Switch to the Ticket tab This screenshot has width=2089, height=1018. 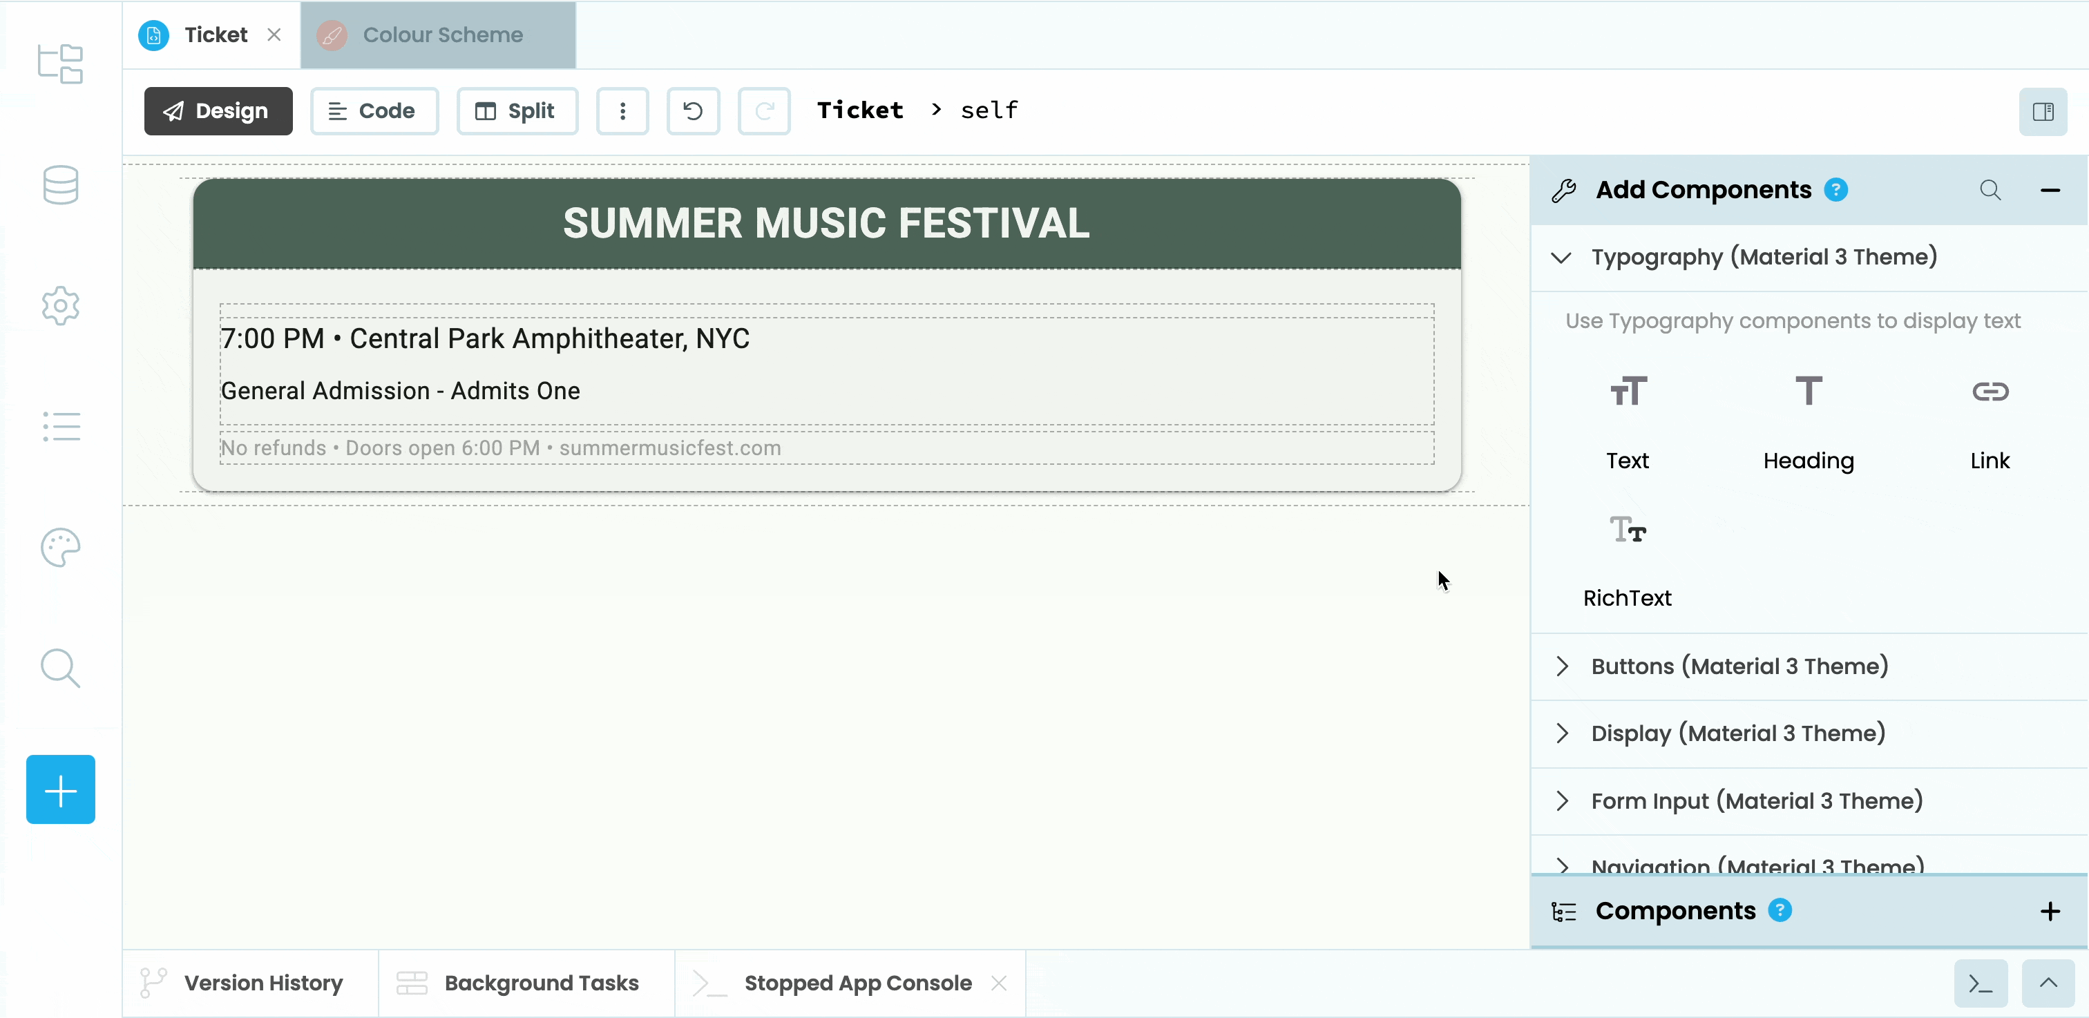[x=211, y=35]
